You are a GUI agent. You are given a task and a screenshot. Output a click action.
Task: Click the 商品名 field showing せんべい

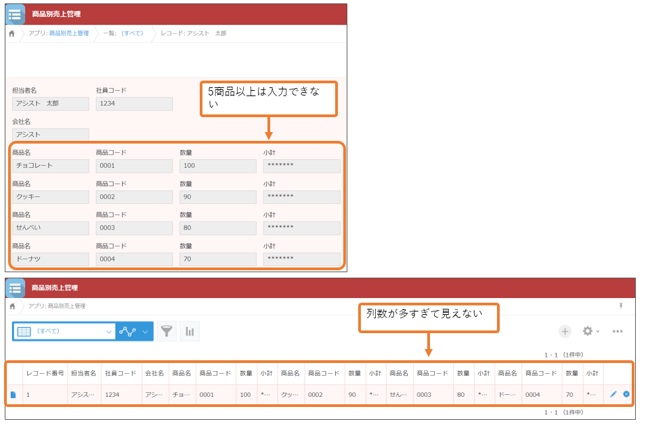[x=50, y=228]
